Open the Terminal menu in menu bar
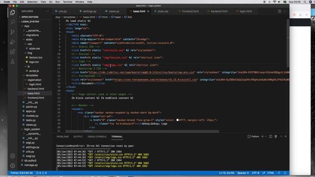 [67, 2]
